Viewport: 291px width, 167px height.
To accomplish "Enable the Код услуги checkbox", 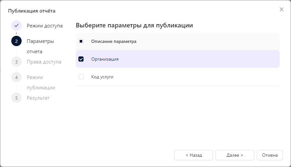I will click(x=81, y=77).
